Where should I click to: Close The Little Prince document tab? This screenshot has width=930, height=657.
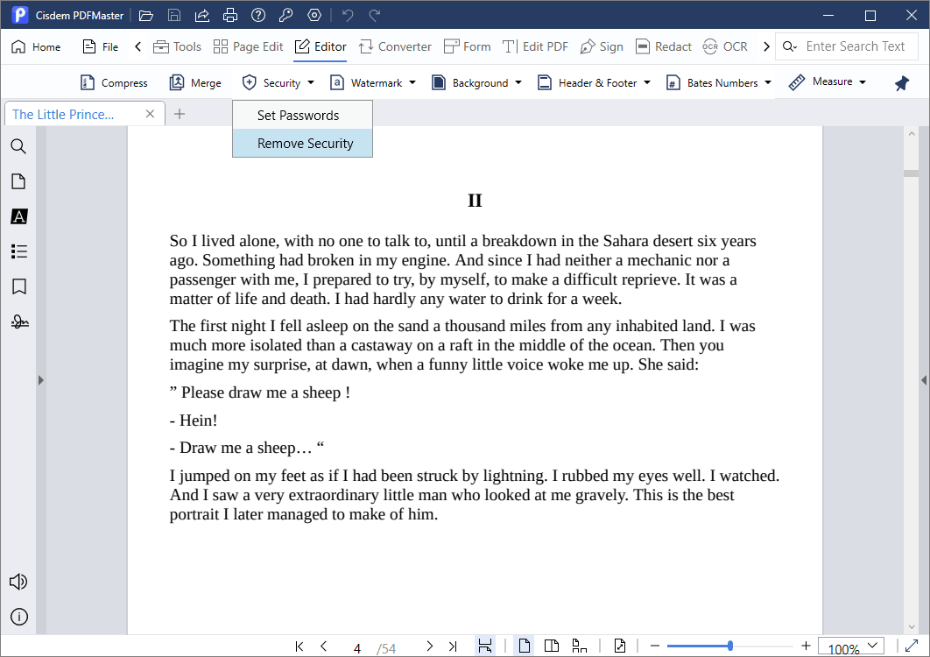pos(150,114)
